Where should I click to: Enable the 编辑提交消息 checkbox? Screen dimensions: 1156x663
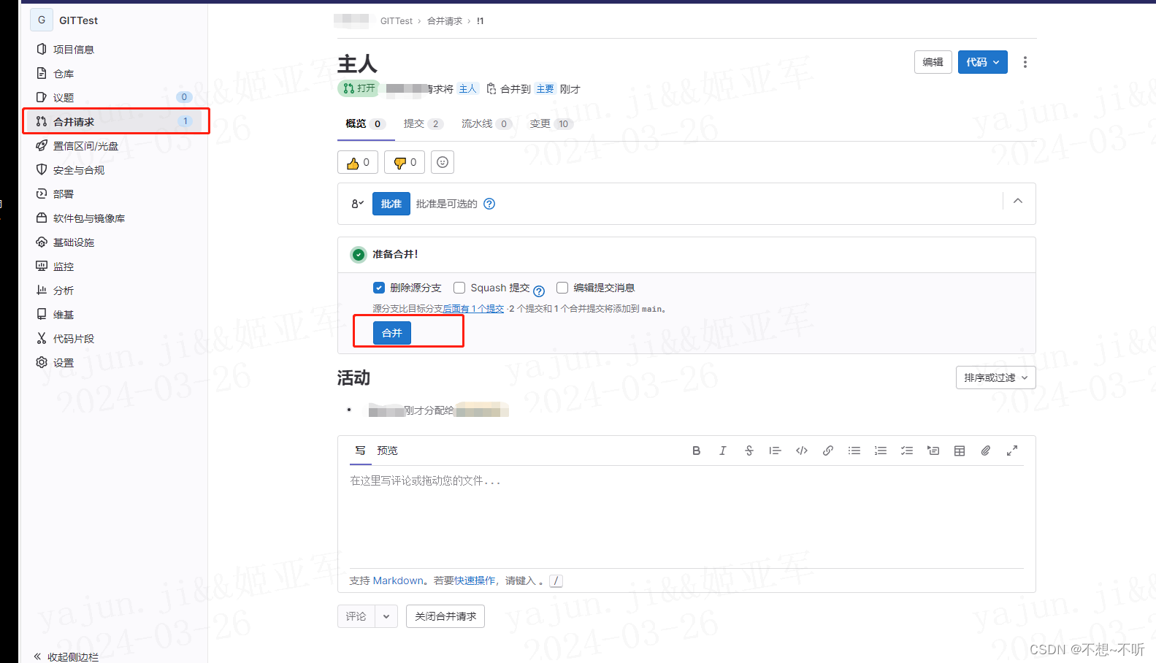click(562, 288)
